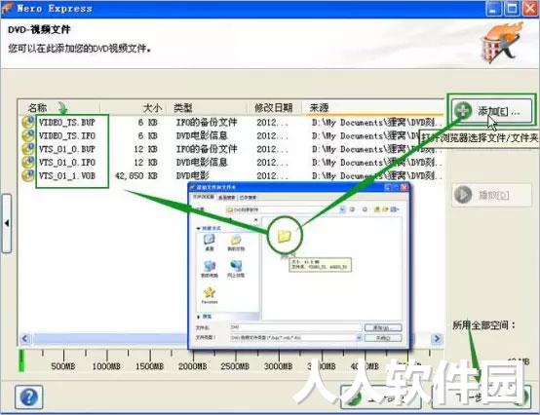Close the add-files dialog window

(404, 187)
